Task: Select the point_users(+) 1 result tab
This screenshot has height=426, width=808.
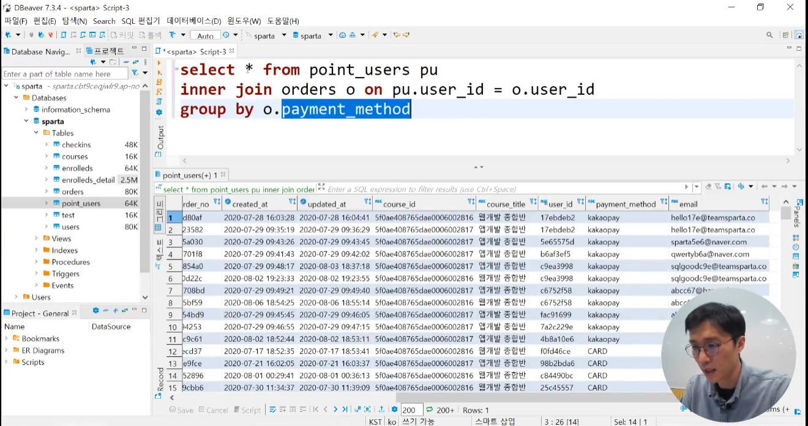Action: pyautogui.click(x=190, y=175)
